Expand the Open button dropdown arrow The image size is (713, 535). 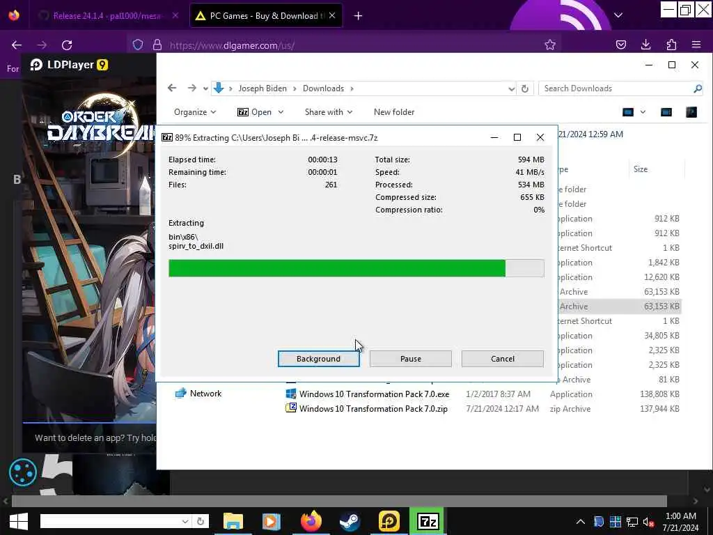pyautogui.click(x=281, y=112)
